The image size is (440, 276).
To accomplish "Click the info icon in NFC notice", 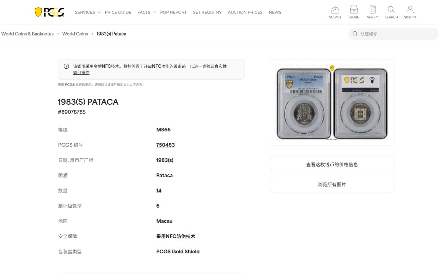I will click(x=66, y=66).
